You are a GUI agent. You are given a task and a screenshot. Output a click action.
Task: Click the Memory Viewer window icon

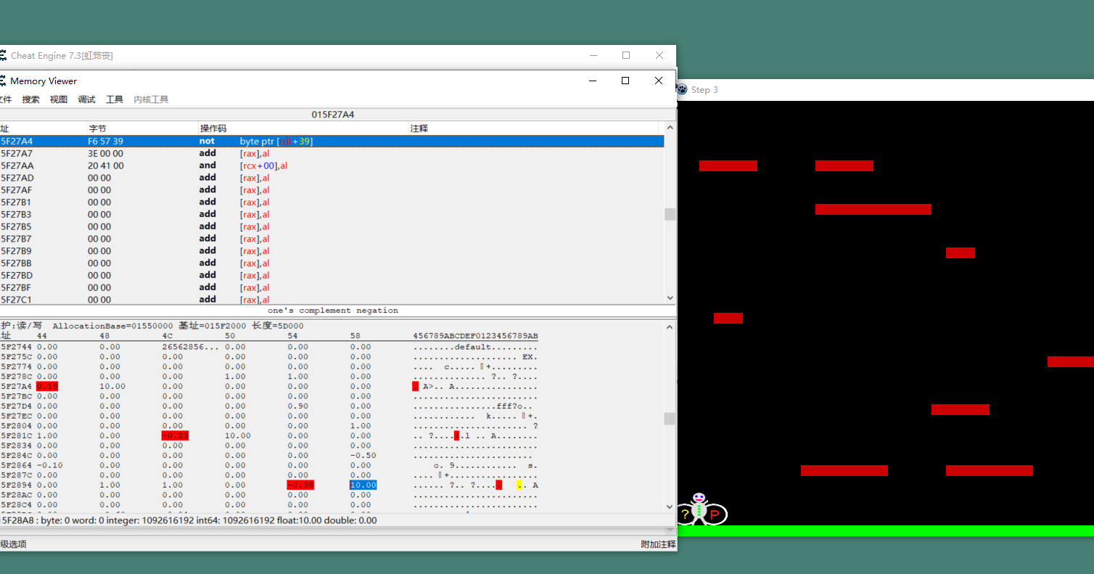(5, 81)
